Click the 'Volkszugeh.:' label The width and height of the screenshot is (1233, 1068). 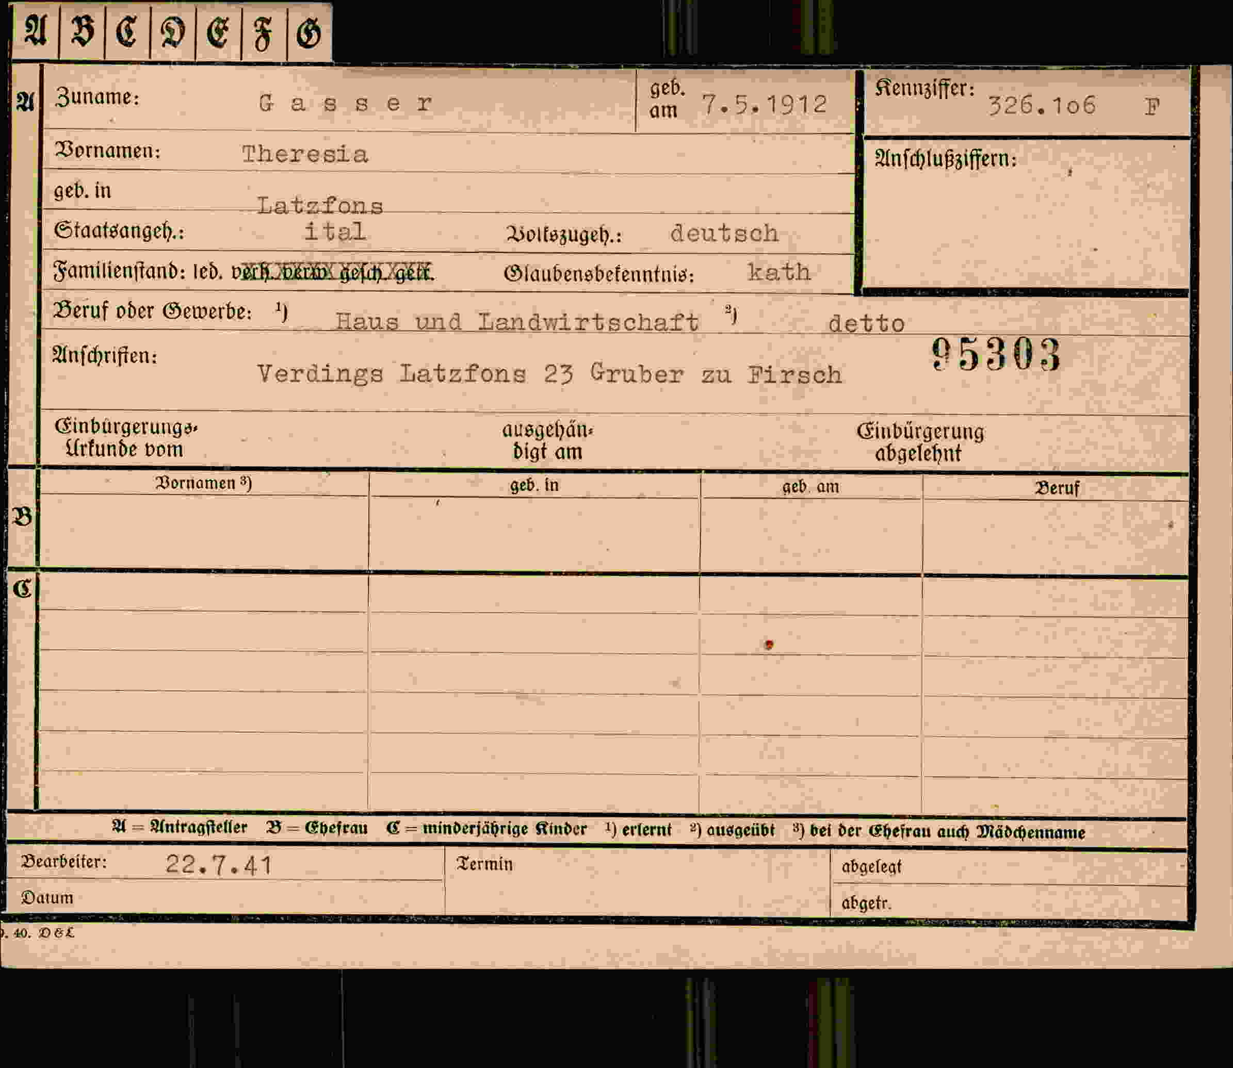coord(564,234)
